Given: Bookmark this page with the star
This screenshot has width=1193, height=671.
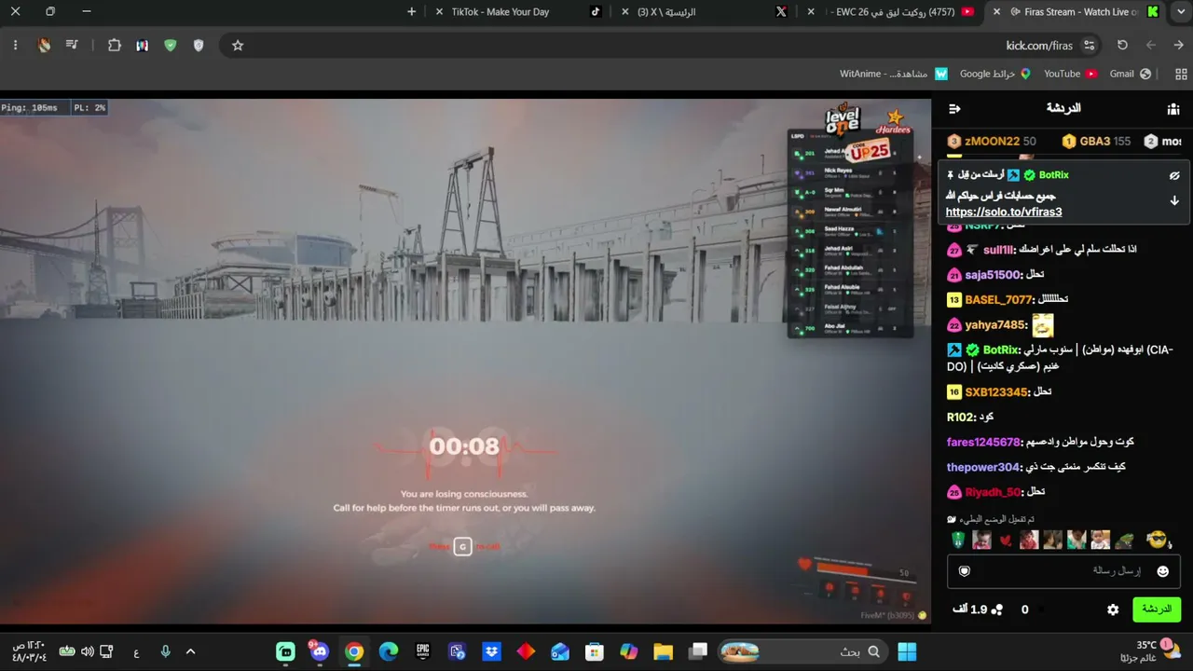Looking at the screenshot, I should (x=238, y=45).
